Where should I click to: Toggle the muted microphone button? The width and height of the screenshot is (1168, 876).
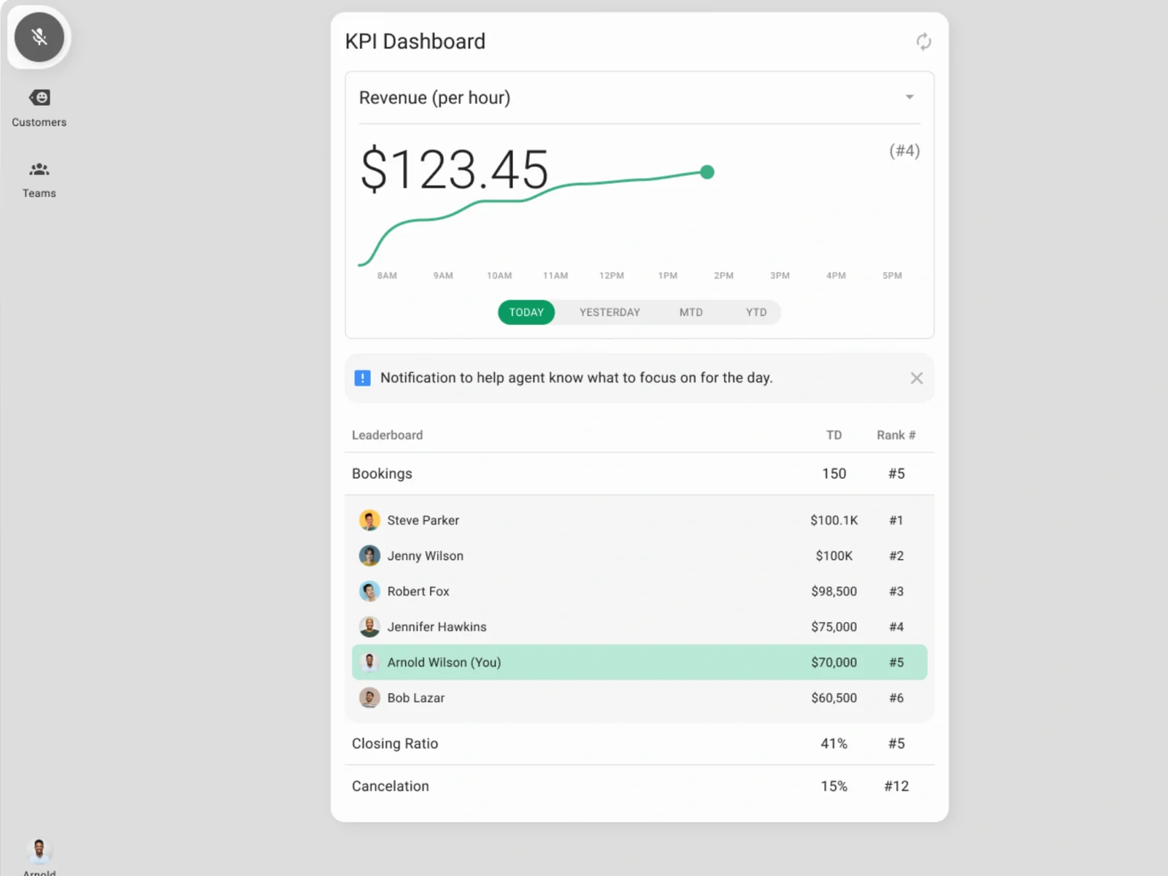pyautogui.click(x=39, y=37)
